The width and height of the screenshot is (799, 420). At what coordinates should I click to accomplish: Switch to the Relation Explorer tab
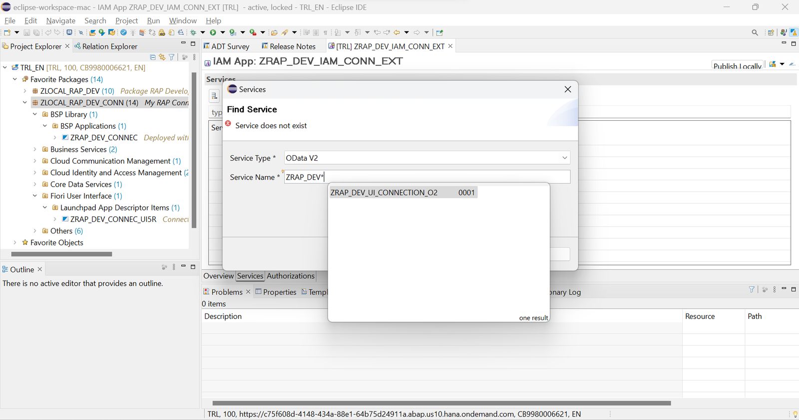click(105, 46)
